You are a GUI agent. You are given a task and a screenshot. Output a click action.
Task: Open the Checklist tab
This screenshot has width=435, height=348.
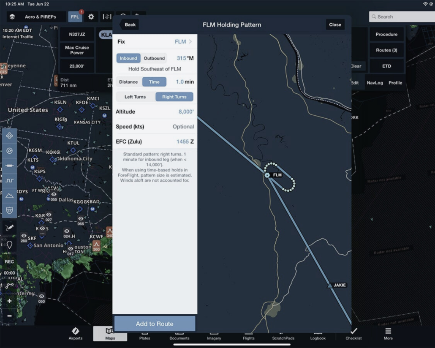pos(353,333)
